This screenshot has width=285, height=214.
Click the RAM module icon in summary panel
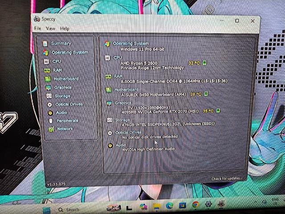tap(108, 76)
